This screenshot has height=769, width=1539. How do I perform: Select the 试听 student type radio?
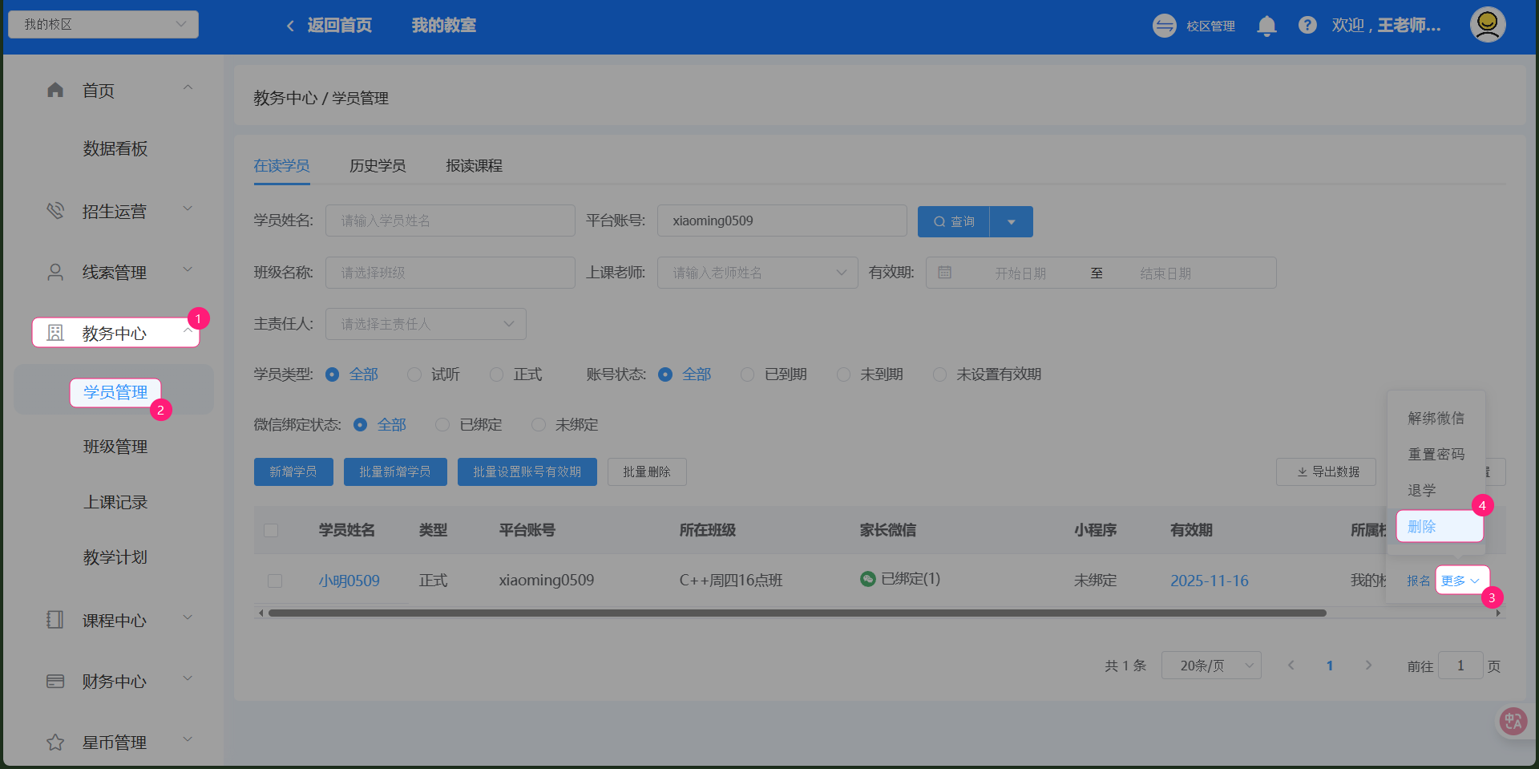tap(414, 374)
